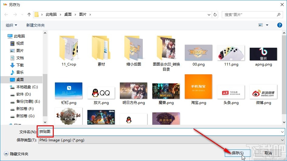The height and width of the screenshot is (161, 287).
Task: Collapse folders with 隐藏文件夹
Action: click(16, 154)
